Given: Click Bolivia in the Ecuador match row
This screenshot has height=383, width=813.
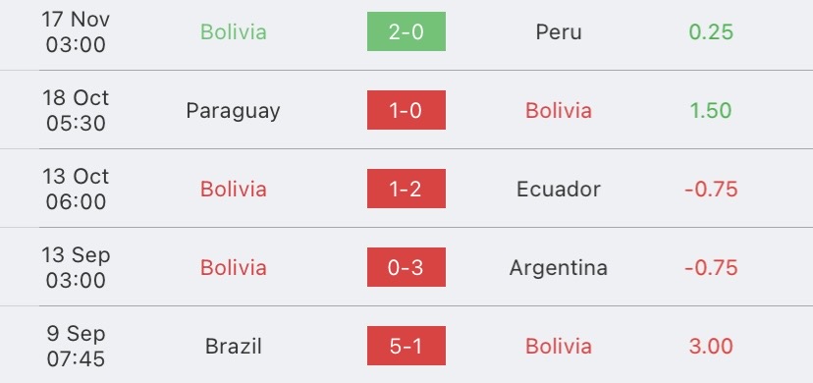Looking at the screenshot, I should point(234,189).
